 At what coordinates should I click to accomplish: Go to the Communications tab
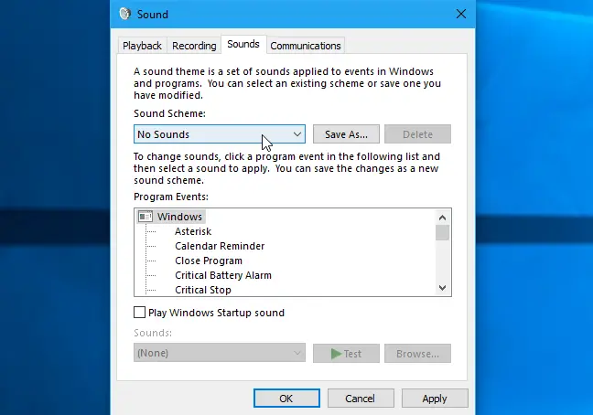(x=306, y=46)
